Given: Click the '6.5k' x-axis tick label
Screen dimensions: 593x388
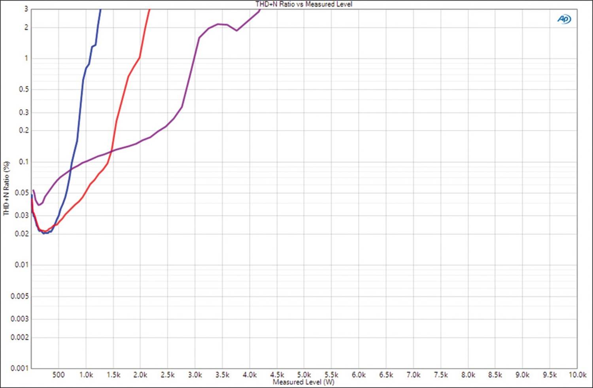Looking at the screenshot, I should click(386, 375).
